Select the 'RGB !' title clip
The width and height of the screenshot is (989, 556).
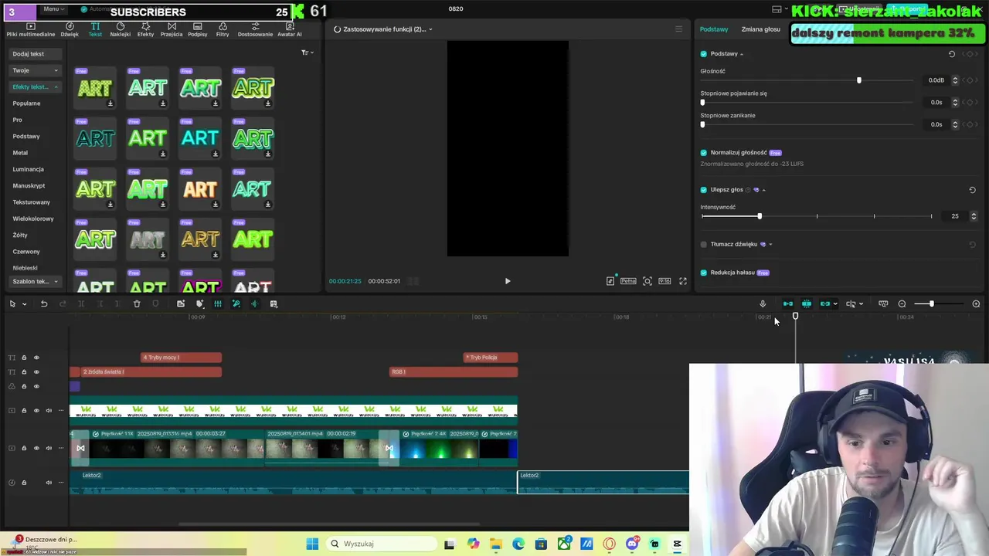click(x=454, y=372)
